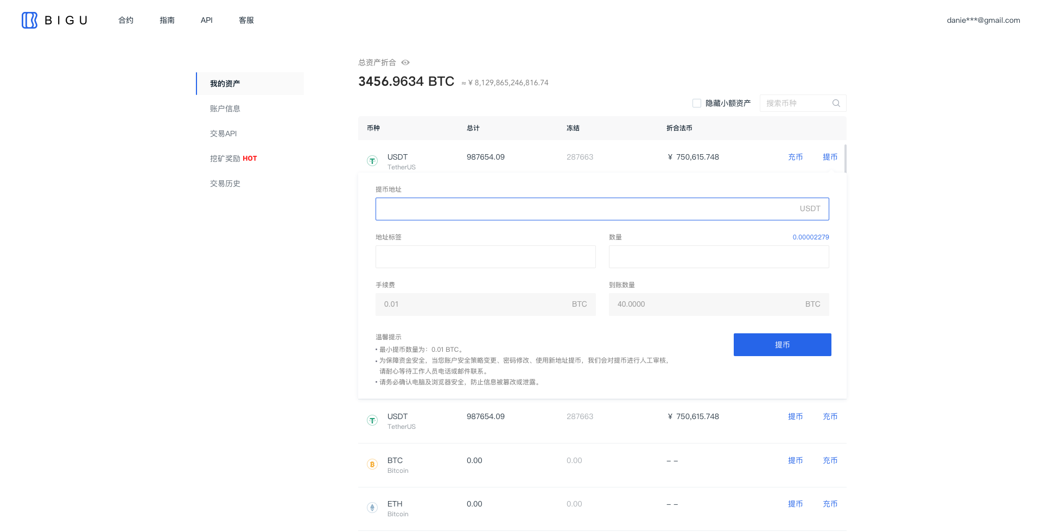
Task: Select 挖矿奖励 HOT in the sidebar
Action: click(233, 159)
